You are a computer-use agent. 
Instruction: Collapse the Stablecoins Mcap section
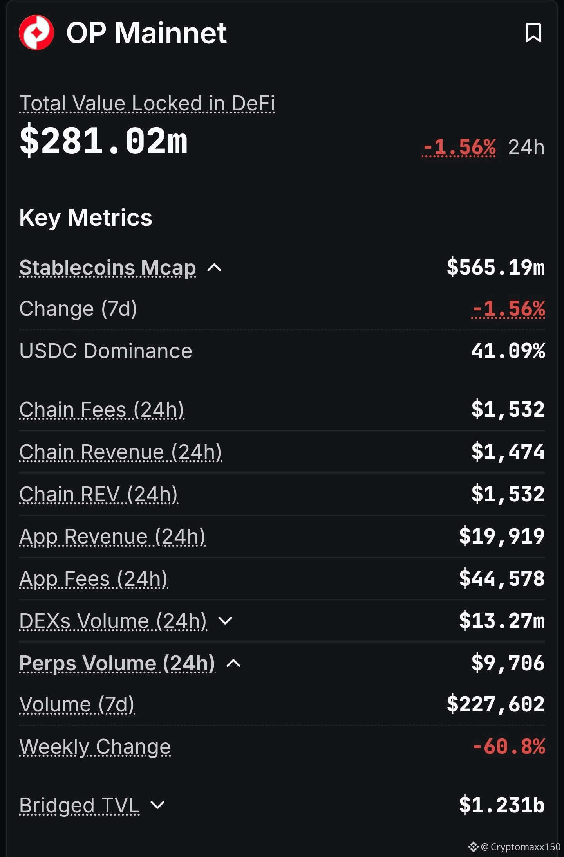214,268
